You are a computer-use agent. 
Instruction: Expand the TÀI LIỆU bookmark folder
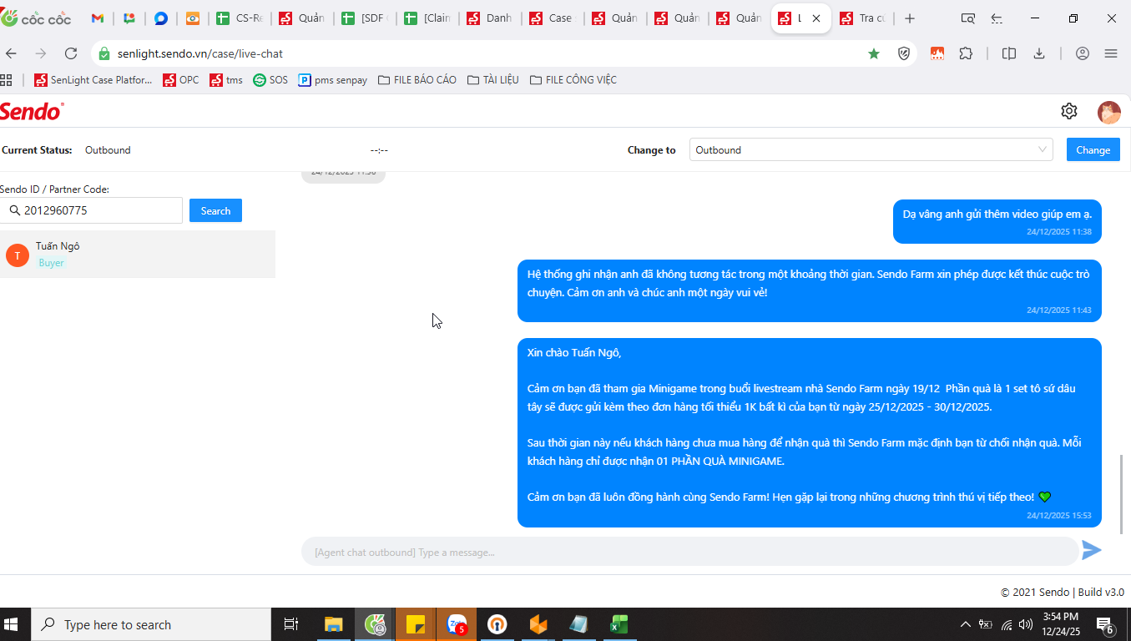tap(492, 80)
